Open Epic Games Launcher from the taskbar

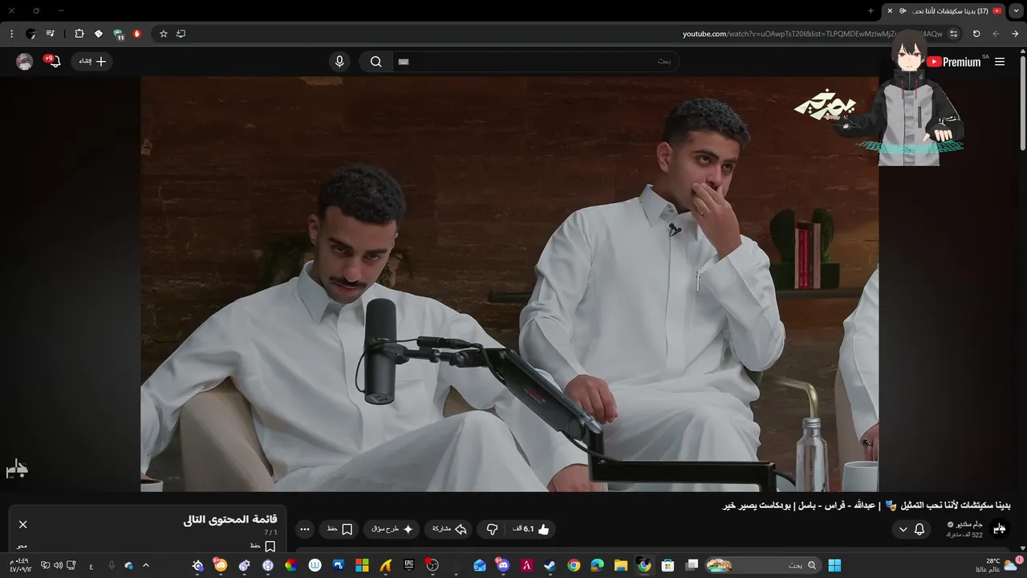point(409,565)
